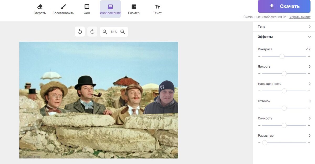Increase Сочность with plus

coord(309,125)
